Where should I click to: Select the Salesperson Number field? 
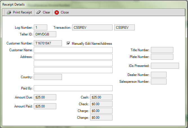coord(158,82)
